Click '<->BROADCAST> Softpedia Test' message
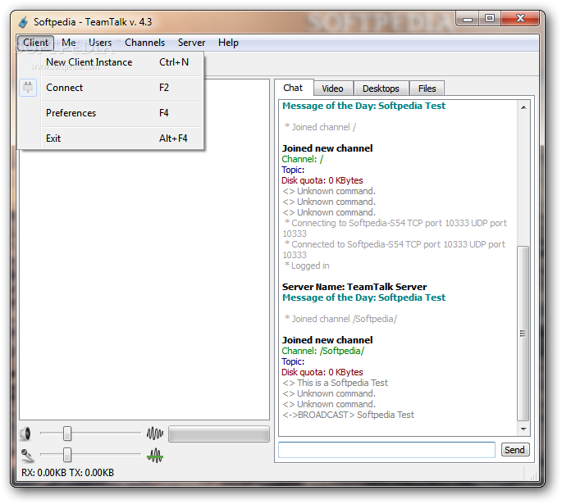Image resolution: width=562 pixels, height=504 pixels. 349,415
